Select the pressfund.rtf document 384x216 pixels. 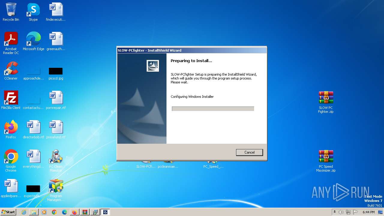coord(56,130)
